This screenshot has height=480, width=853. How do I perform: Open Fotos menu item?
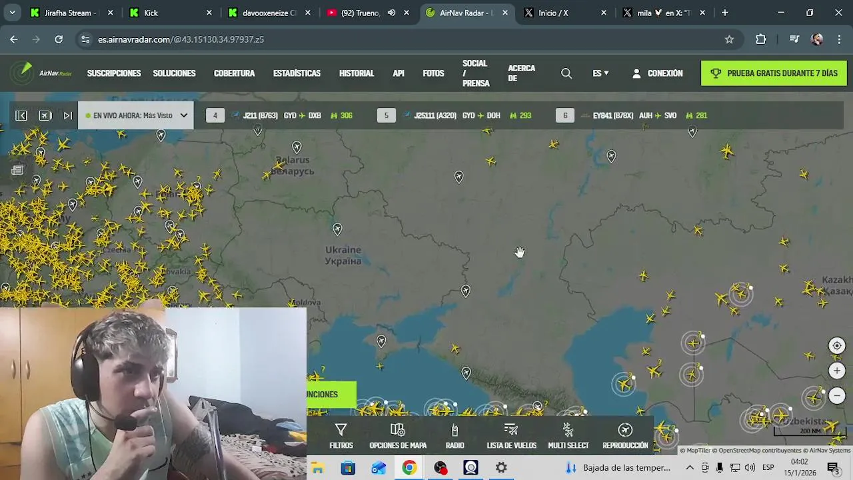coord(433,73)
